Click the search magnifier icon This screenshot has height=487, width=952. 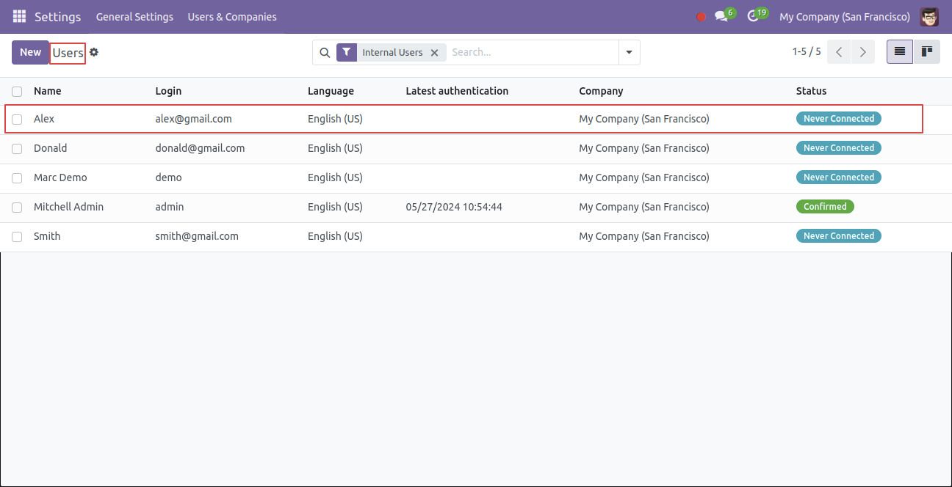click(325, 52)
